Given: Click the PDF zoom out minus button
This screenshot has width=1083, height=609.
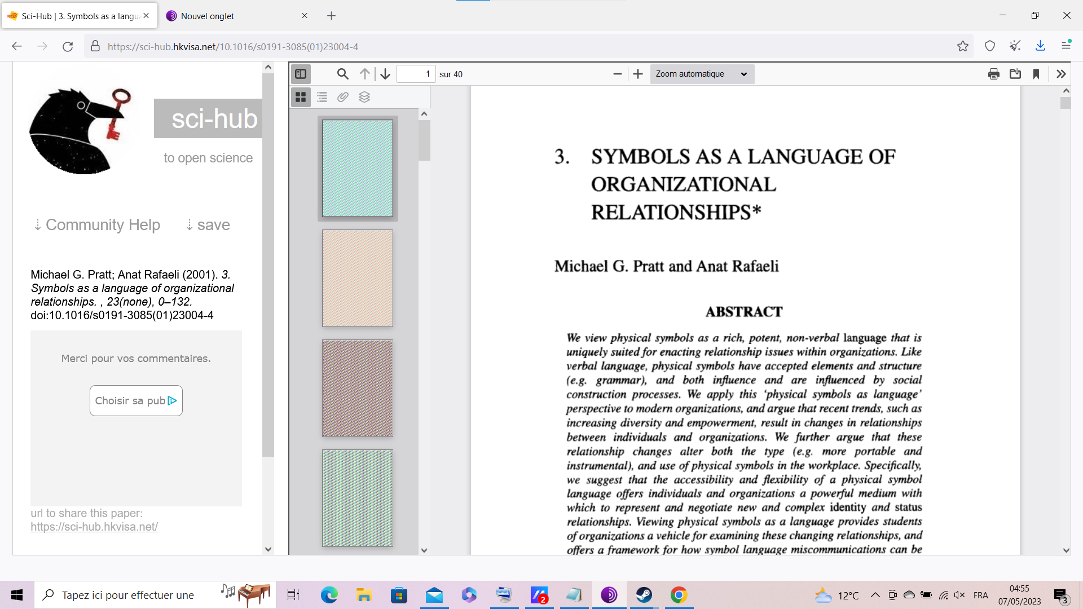Looking at the screenshot, I should point(617,74).
